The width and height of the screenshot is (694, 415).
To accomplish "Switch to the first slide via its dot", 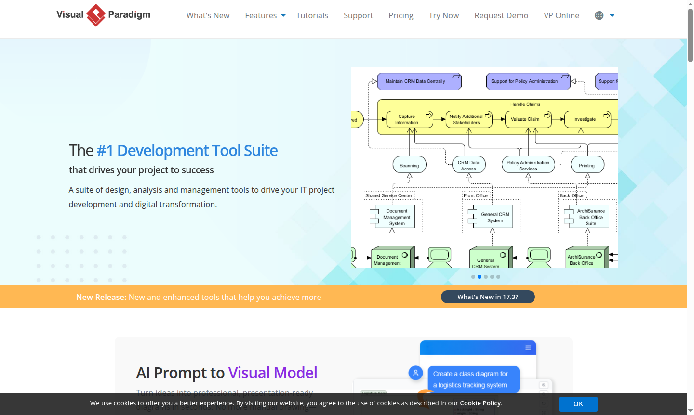I will pos(473,277).
